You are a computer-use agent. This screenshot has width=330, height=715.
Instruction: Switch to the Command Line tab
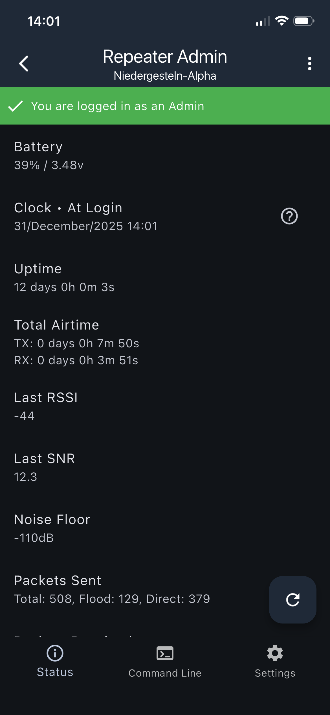[x=165, y=673]
